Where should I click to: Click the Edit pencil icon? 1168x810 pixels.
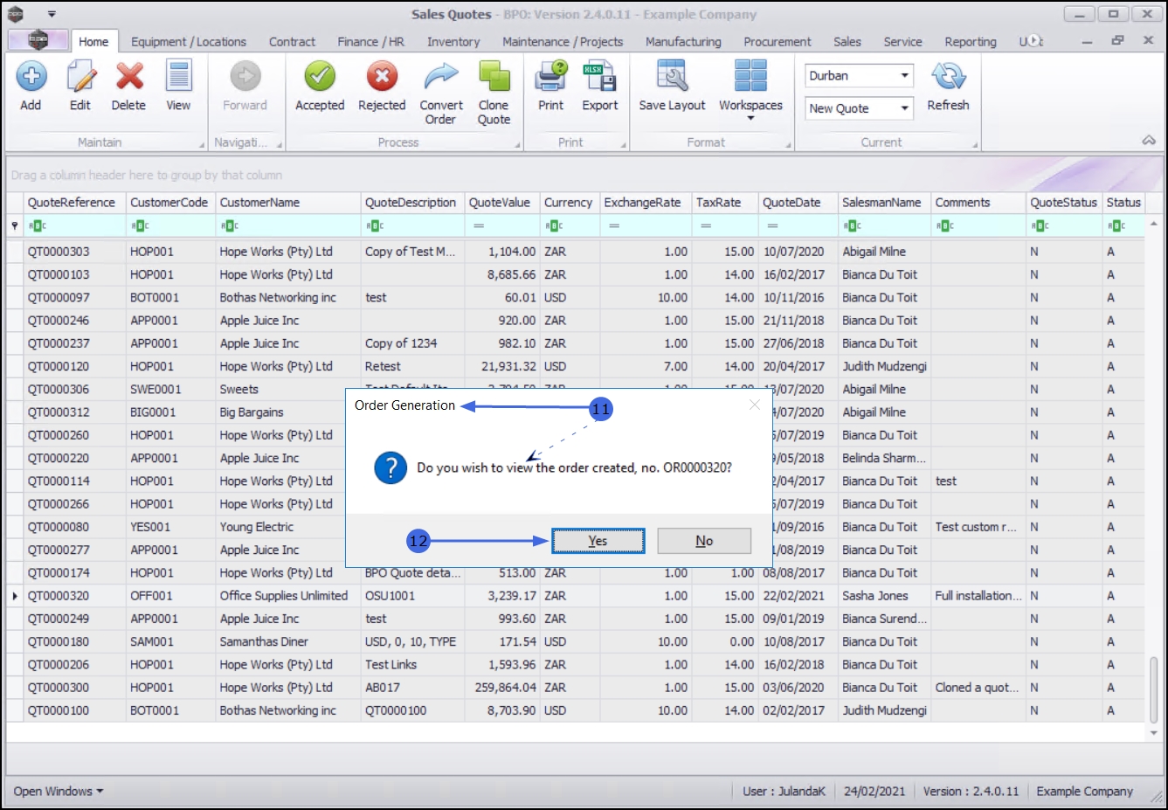(80, 78)
